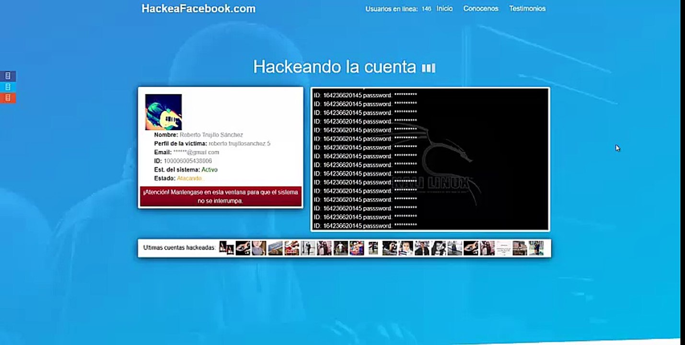Click the Ultimas cuentas hackeadas label
This screenshot has width=685, height=345.
[179, 248]
